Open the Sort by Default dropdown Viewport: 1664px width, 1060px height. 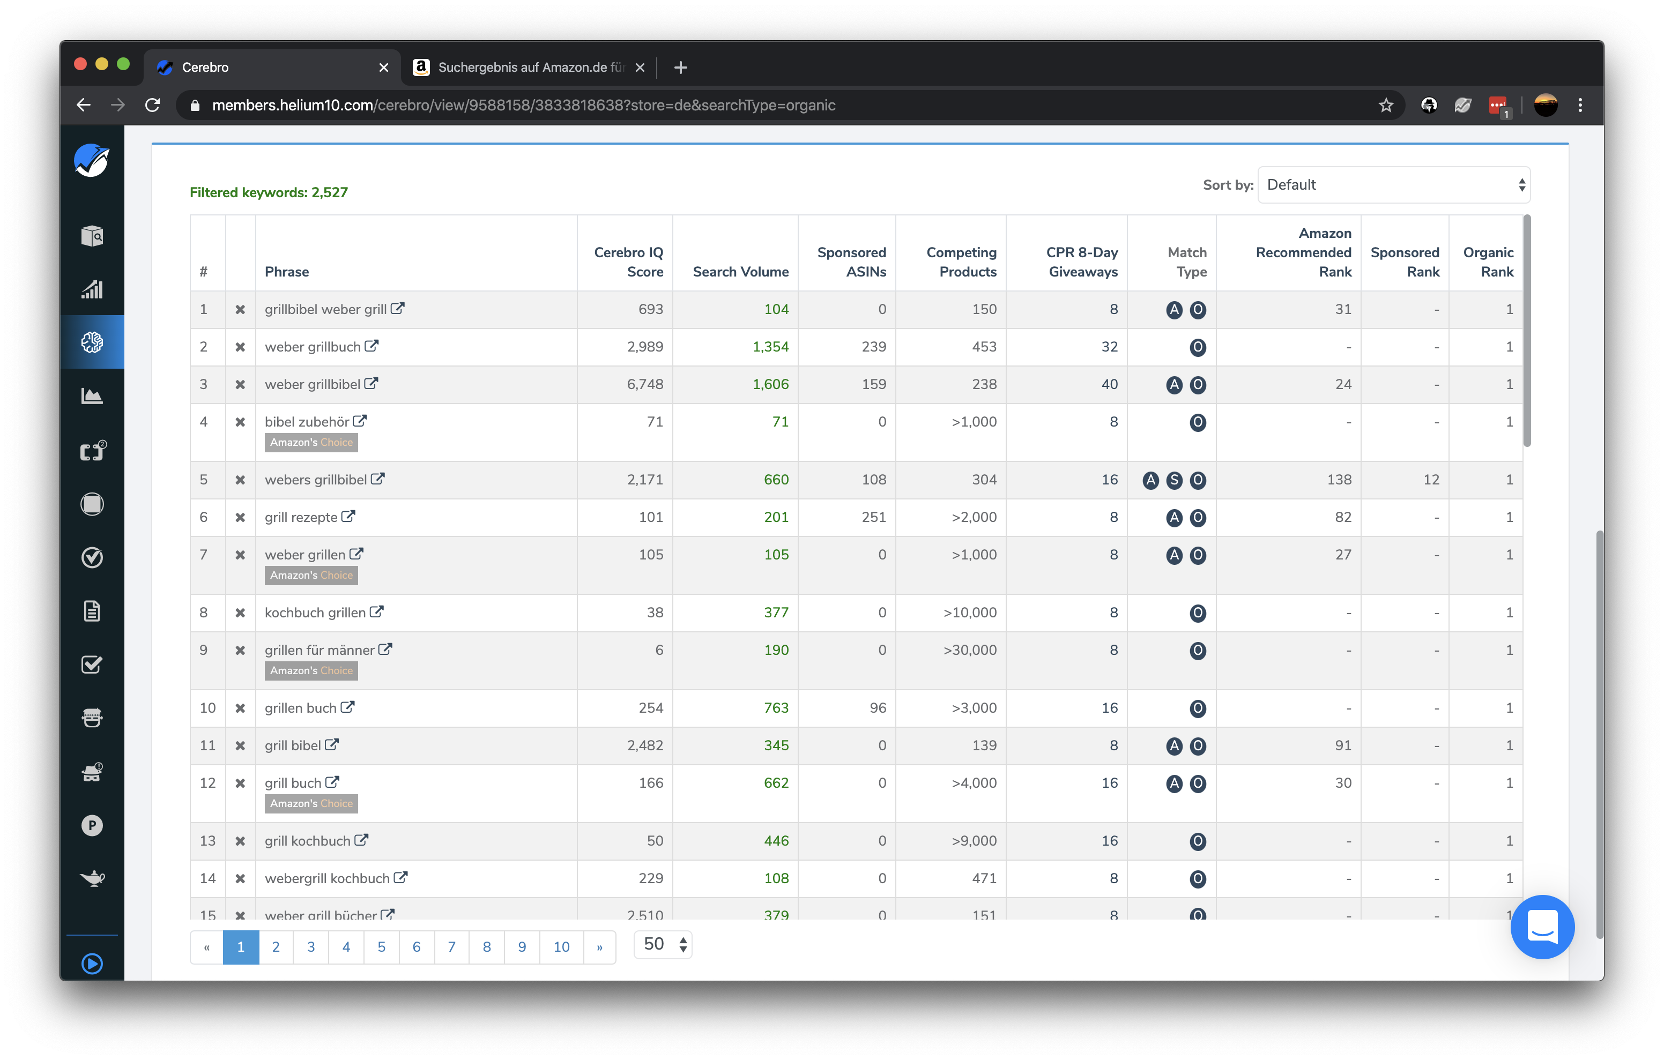point(1393,184)
